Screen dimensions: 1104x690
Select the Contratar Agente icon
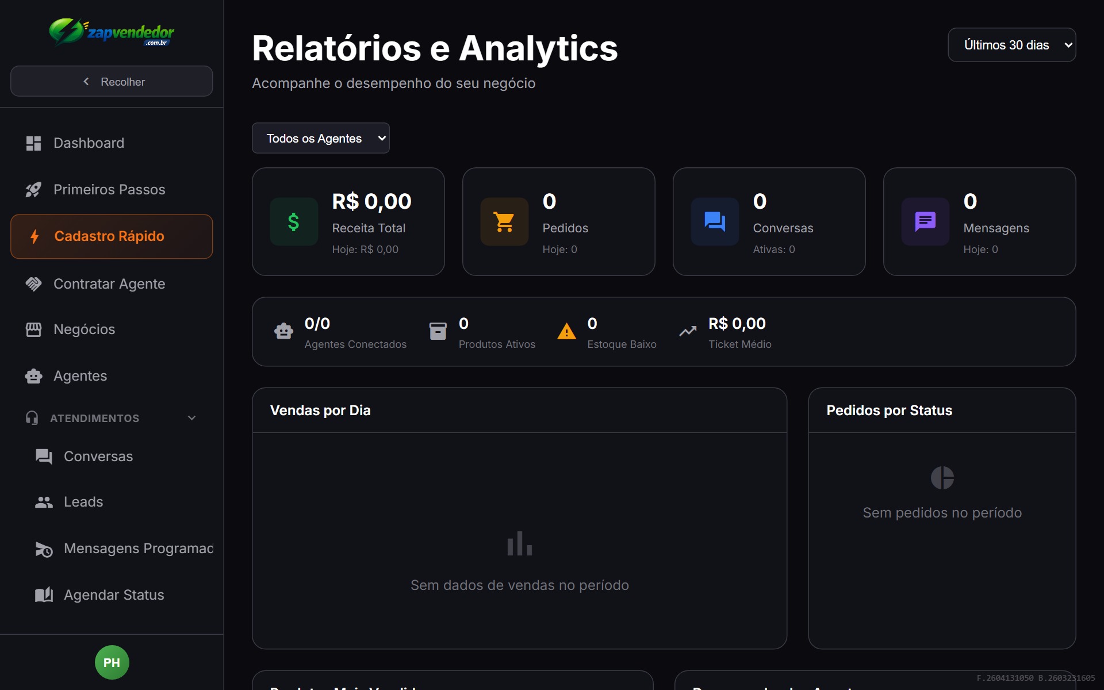[x=33, y=283]
